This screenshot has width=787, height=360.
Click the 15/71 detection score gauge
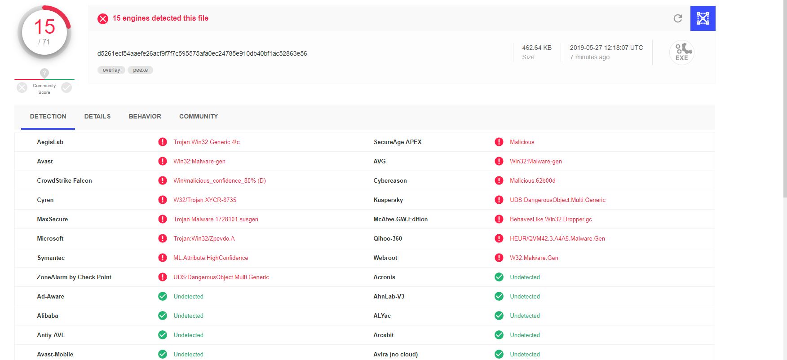click(44, 33)
